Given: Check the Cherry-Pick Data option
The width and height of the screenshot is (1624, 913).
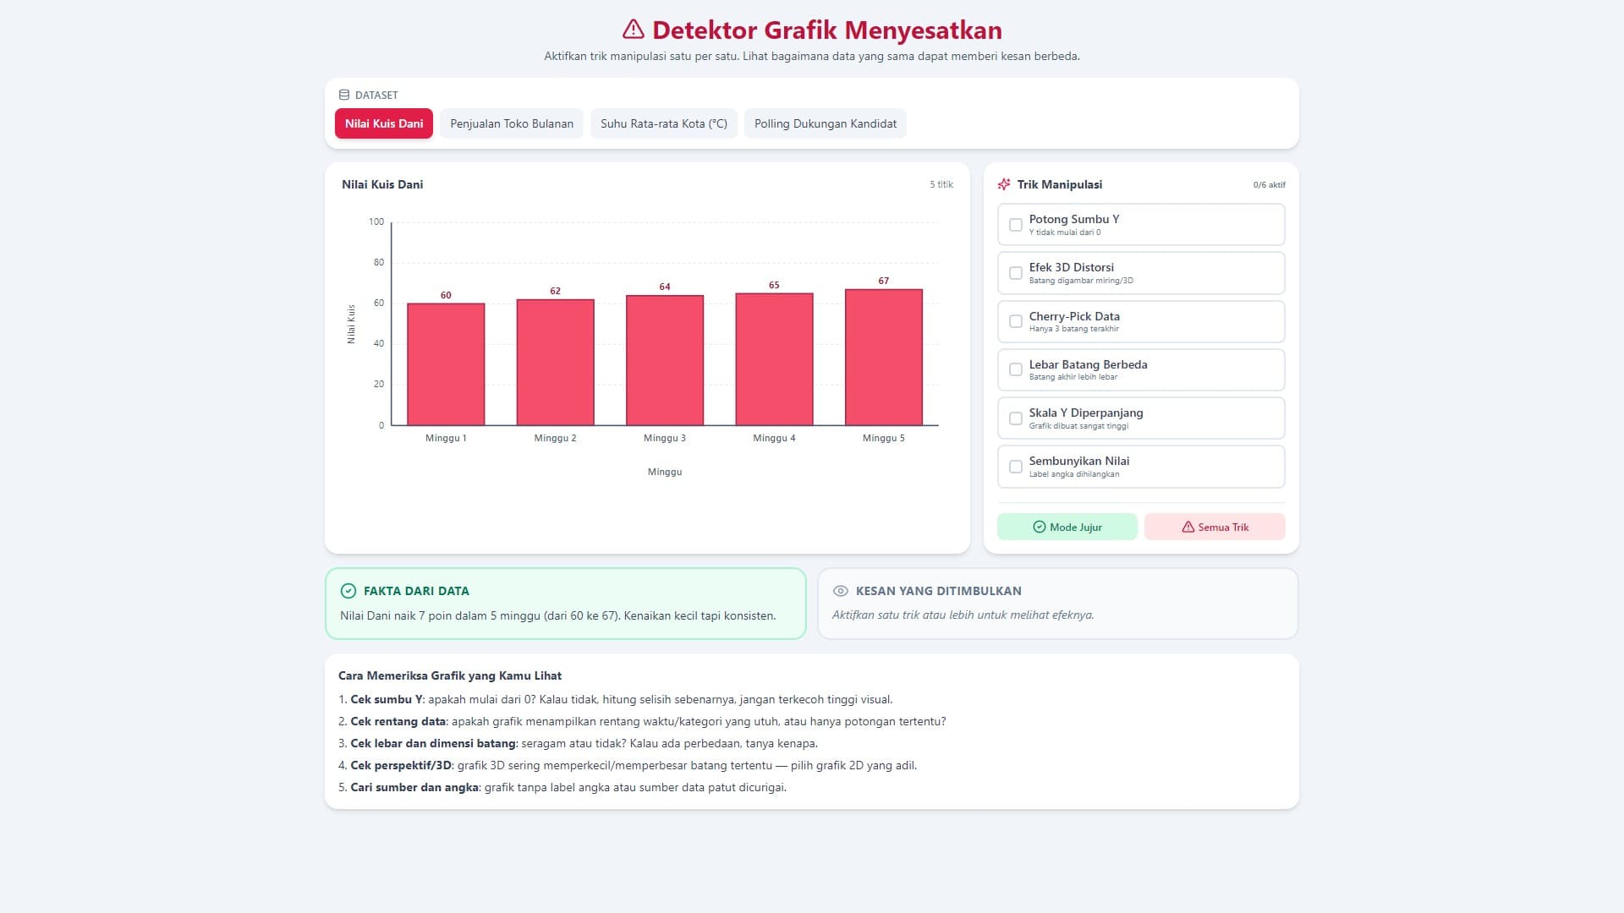Looking at the screenshot, I should (x=1016, y=321).
